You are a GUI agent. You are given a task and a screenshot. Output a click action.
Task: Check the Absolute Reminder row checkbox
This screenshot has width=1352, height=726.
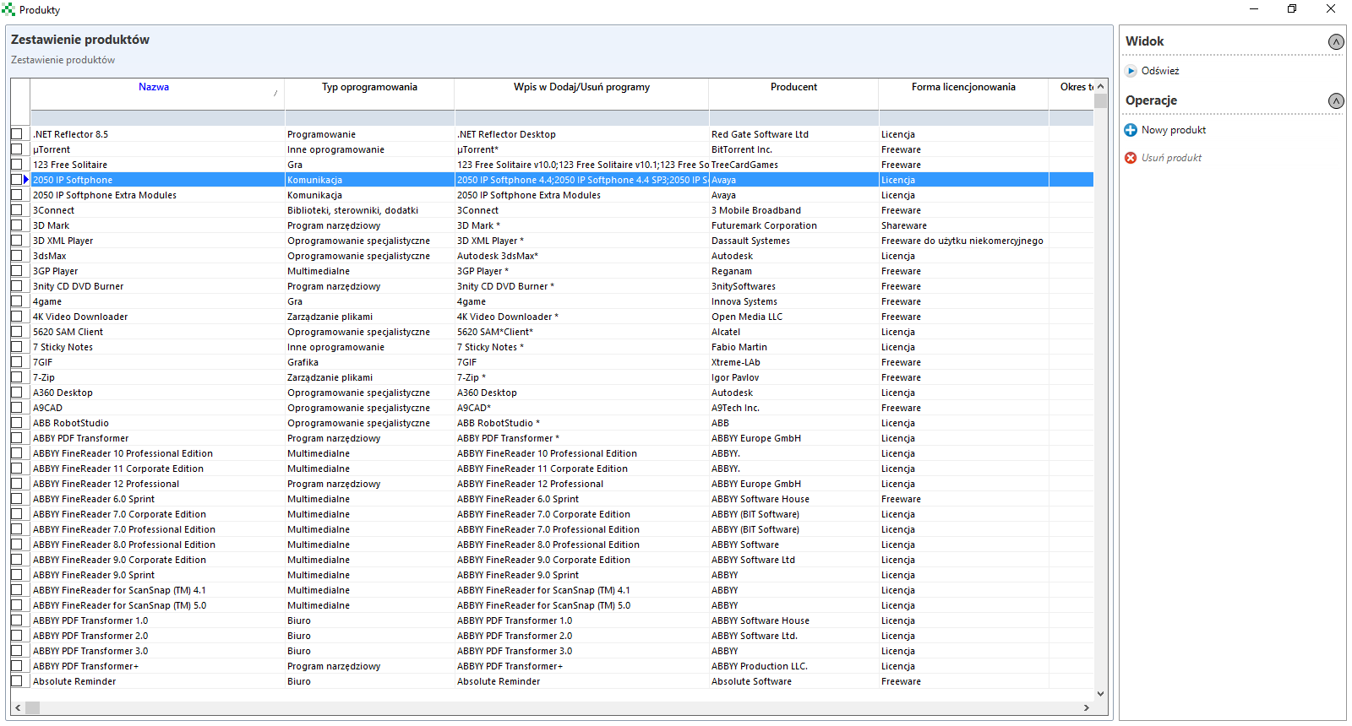point(17,681)
